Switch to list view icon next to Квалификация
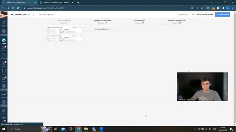Image resolution: width=236 pixels, height=132 pixels. [x=33, y=15]
